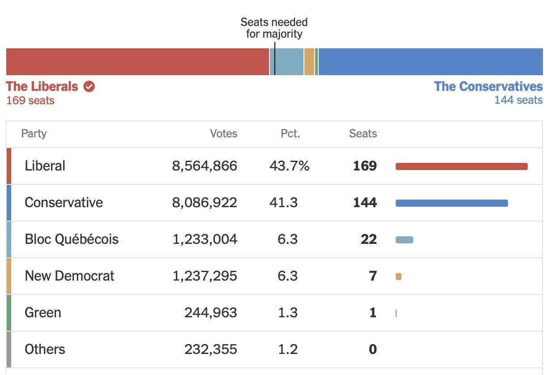This screenshot has height=375, width=547.
Task: Select the Others row name
Action: click(45, 349)
